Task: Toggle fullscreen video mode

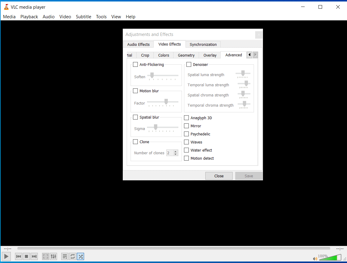Action: 45,256
